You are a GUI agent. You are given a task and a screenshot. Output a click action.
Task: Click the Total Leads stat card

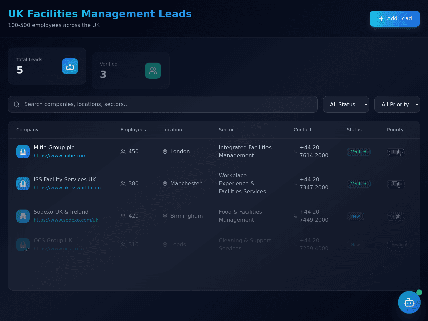[x=47, y=66]
